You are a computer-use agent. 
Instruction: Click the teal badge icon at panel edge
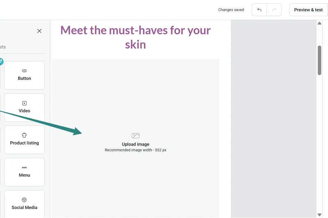coord(1,62)
